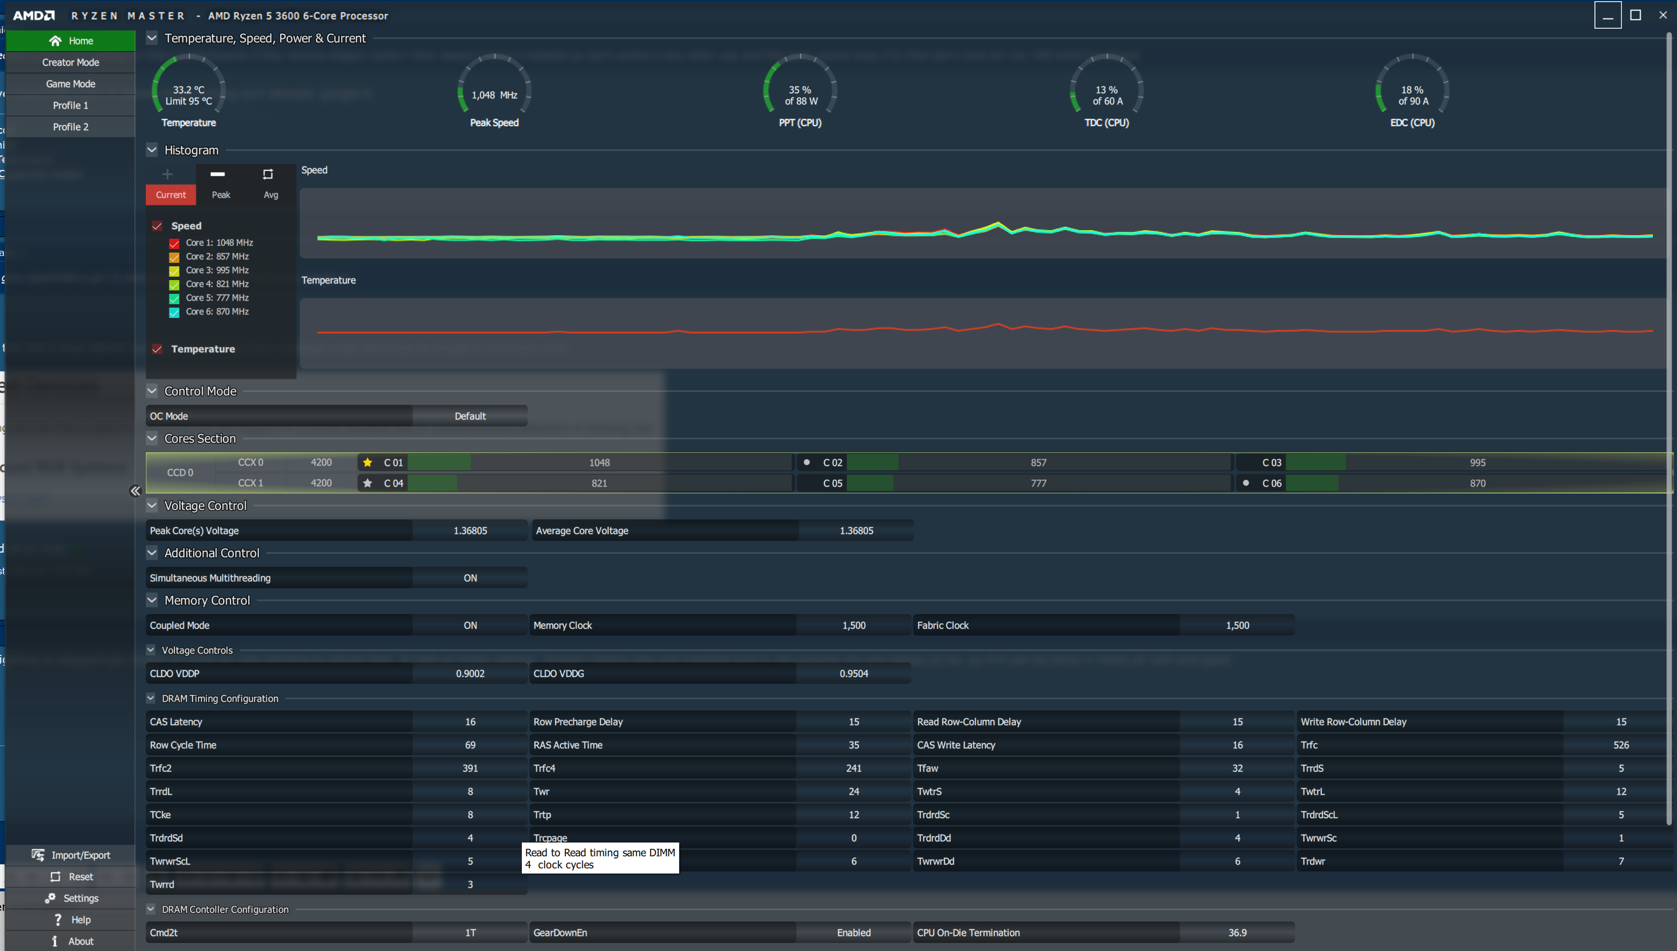This screenshot has height=951, width=1677.
Task: Uncheck the Core 1 speed checkbox
Action: [x=174, y=243]
